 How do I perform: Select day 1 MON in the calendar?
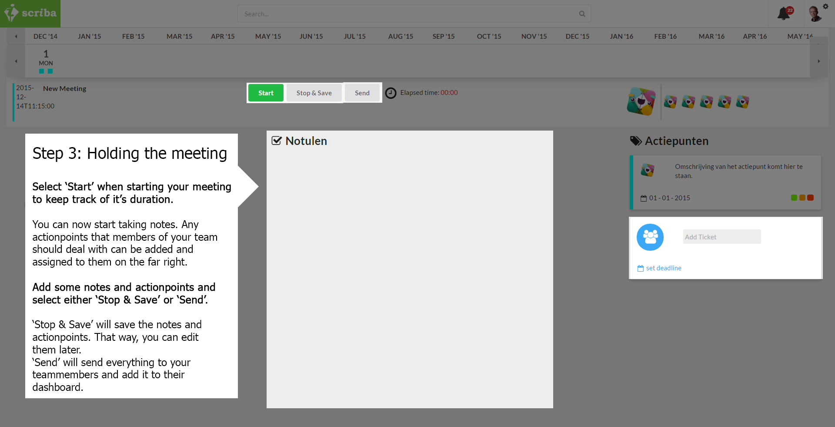pyautogui.click(x=46, y=58)
